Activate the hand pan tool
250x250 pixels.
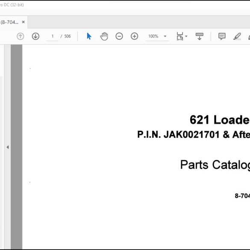(104, 36)
